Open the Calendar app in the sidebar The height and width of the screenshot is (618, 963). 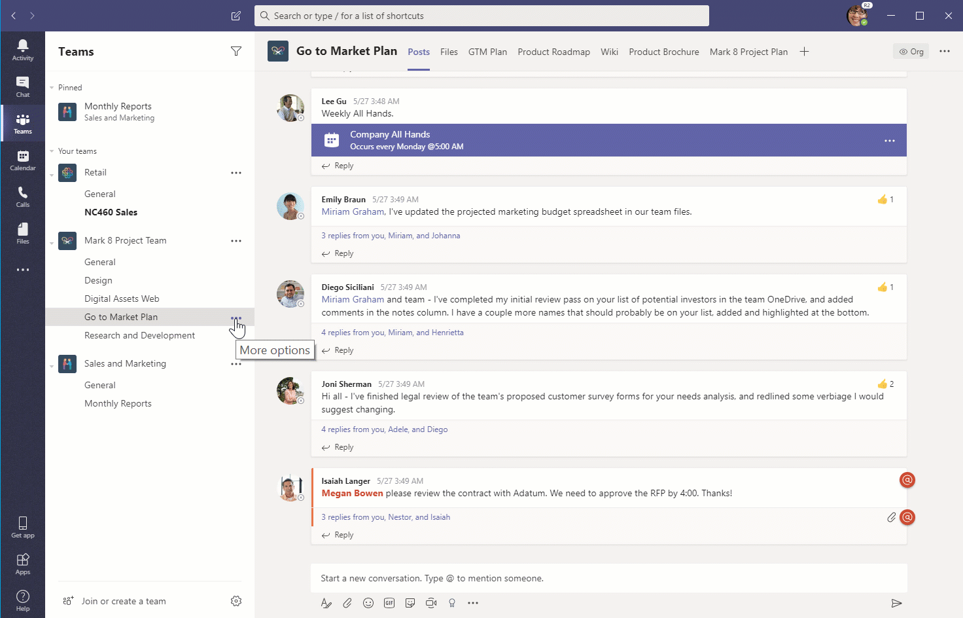(23, 160)
